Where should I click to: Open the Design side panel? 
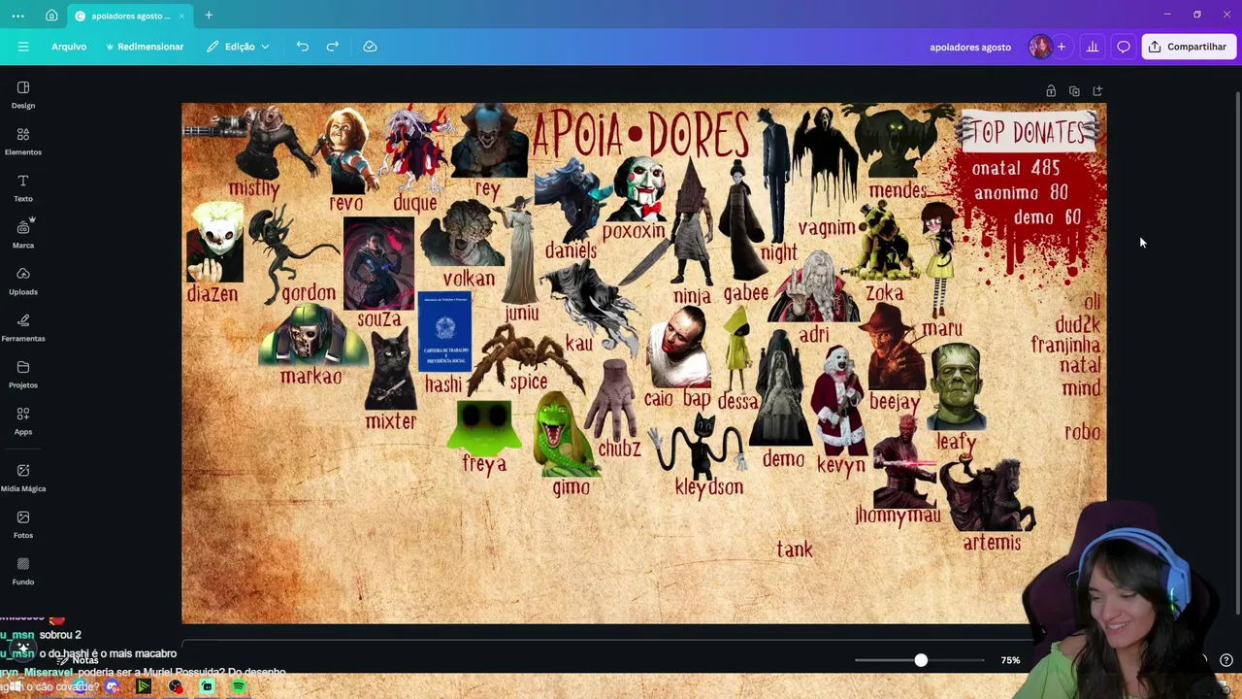23,94
